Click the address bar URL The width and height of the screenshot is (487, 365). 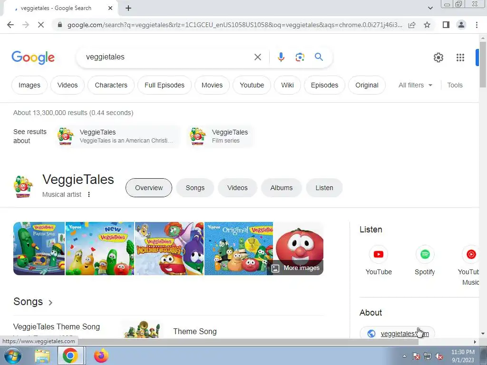pyautogui.click(x=235, y=25)
